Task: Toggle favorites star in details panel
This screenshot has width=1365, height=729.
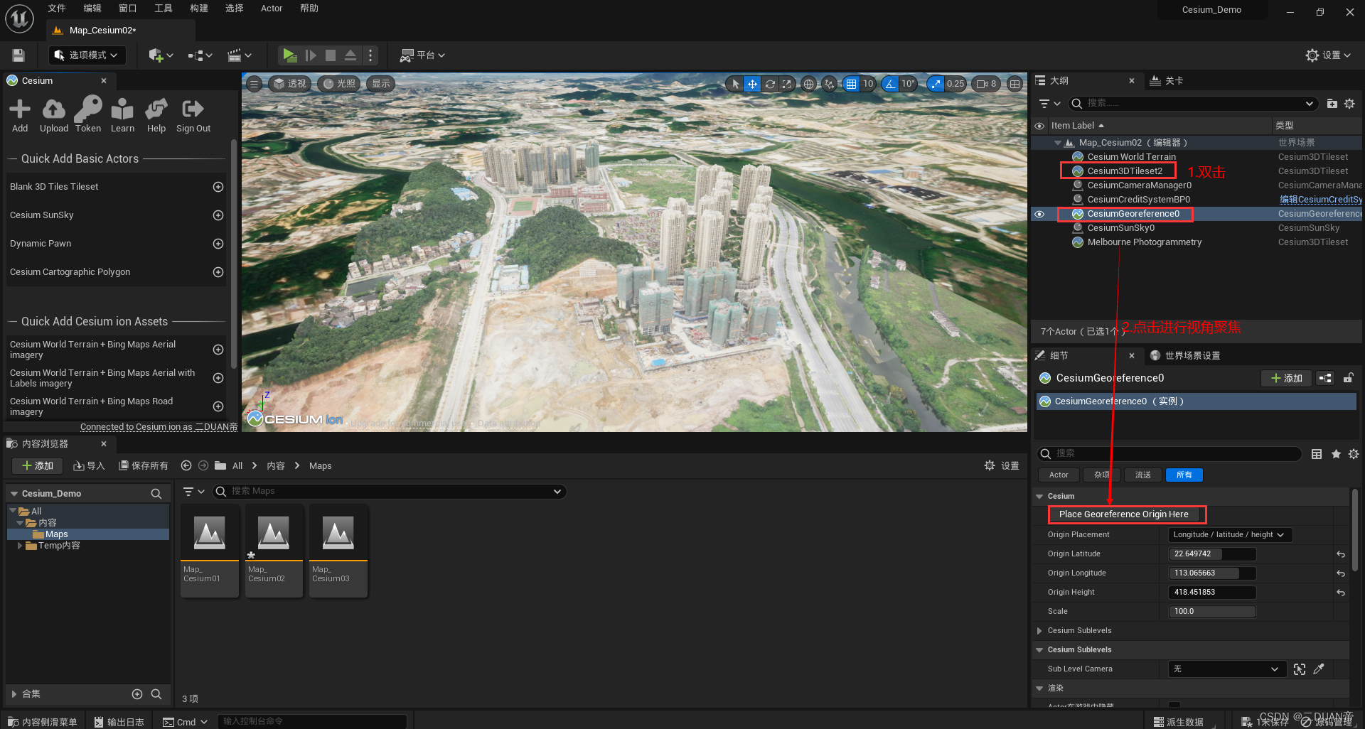Action: click(x=1336, y=454)
